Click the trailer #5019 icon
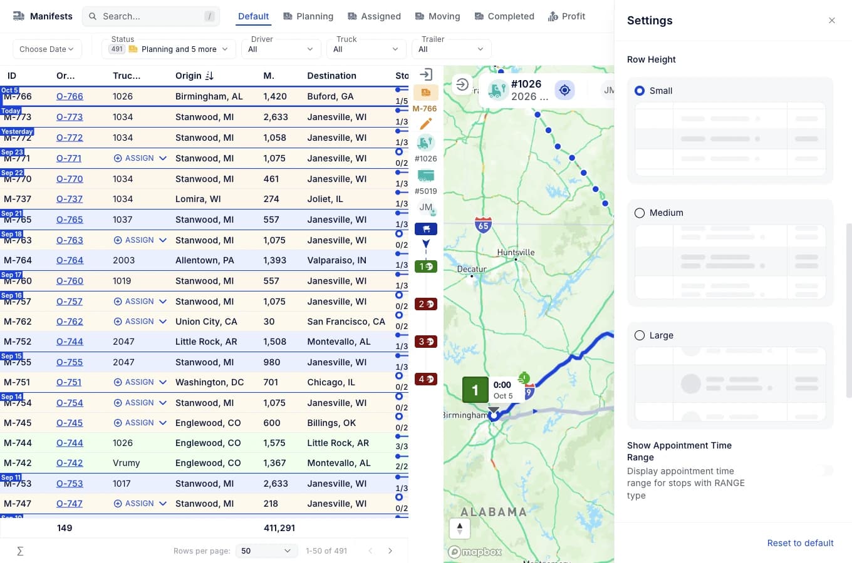Screen dimensions: 852x563 click(x=425, y=175)
